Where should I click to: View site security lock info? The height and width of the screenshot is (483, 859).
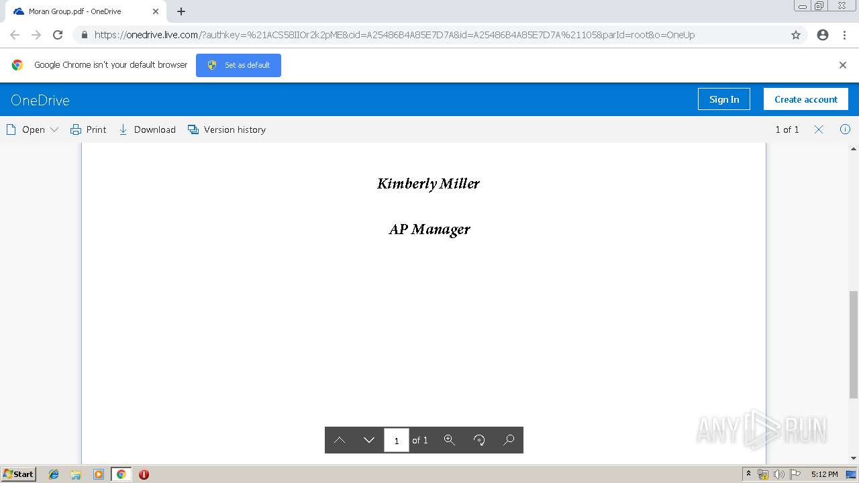84,35
